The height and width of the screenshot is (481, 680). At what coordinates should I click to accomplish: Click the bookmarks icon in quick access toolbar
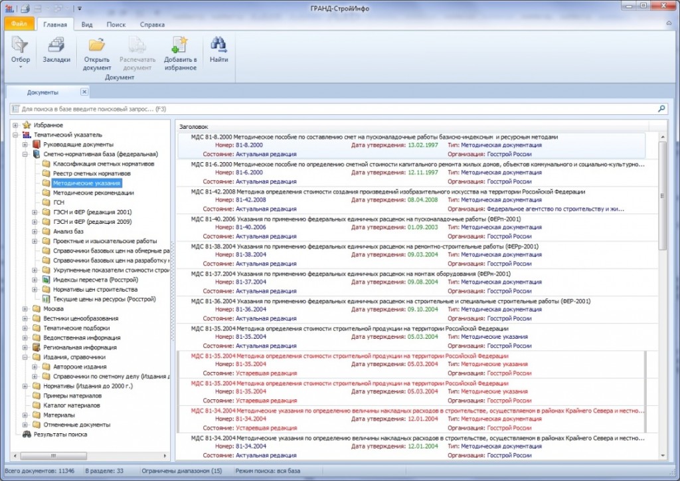[25, 8]
